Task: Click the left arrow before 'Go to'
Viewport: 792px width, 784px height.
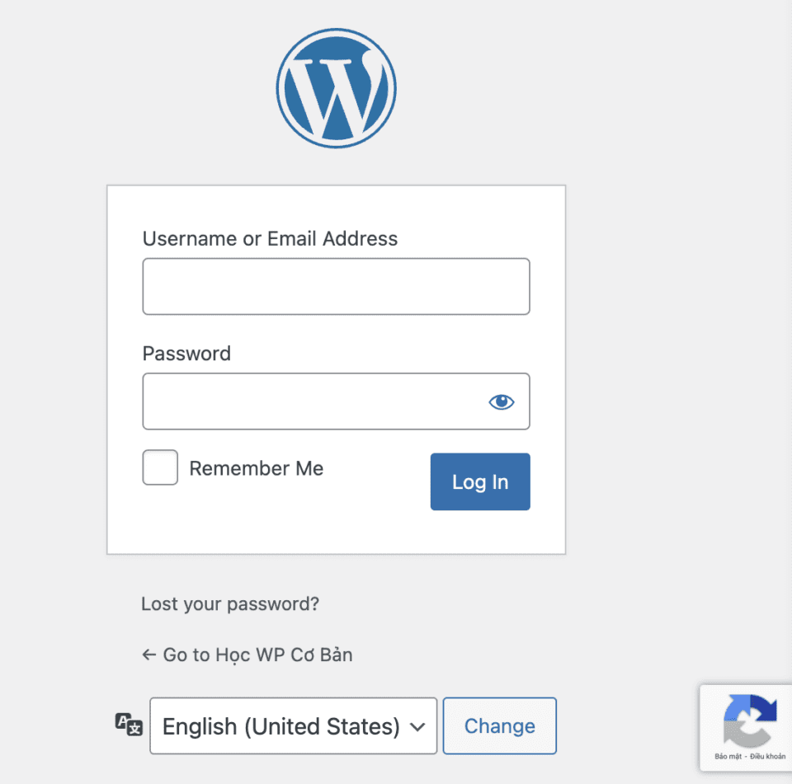Action: coord(148,655)
